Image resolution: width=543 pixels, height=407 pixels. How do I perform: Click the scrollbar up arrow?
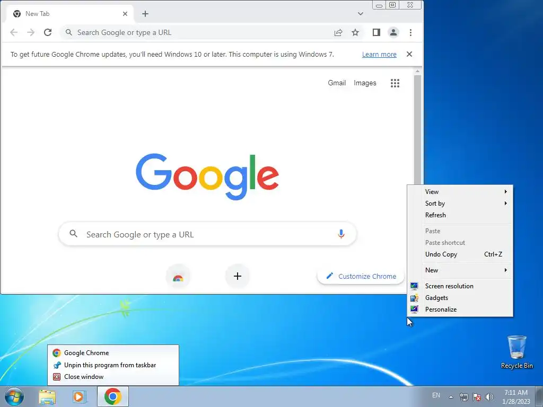[x=418, y=72]
